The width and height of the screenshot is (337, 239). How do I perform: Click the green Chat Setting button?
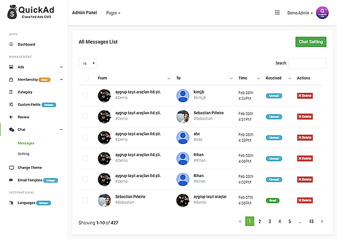(311, 42)
